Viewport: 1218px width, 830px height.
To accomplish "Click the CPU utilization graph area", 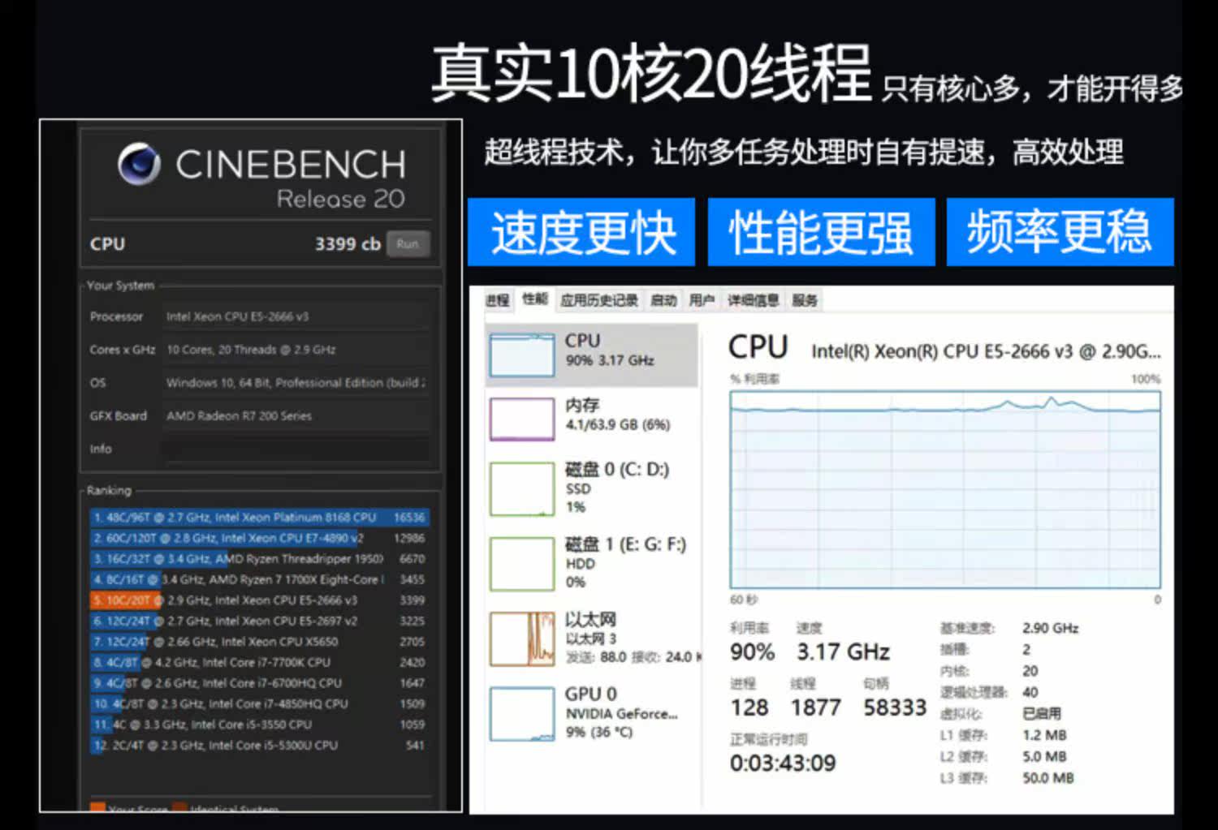I will point(945,489).
